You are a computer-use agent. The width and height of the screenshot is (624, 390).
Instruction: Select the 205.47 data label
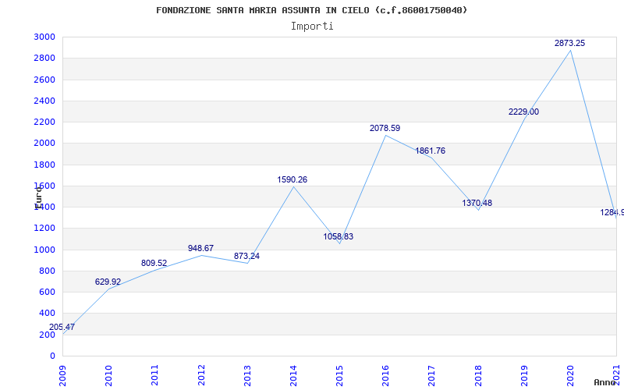pos(62,327)
